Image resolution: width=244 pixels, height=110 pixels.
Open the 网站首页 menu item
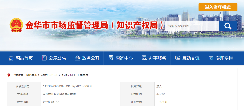pos(20,58)
